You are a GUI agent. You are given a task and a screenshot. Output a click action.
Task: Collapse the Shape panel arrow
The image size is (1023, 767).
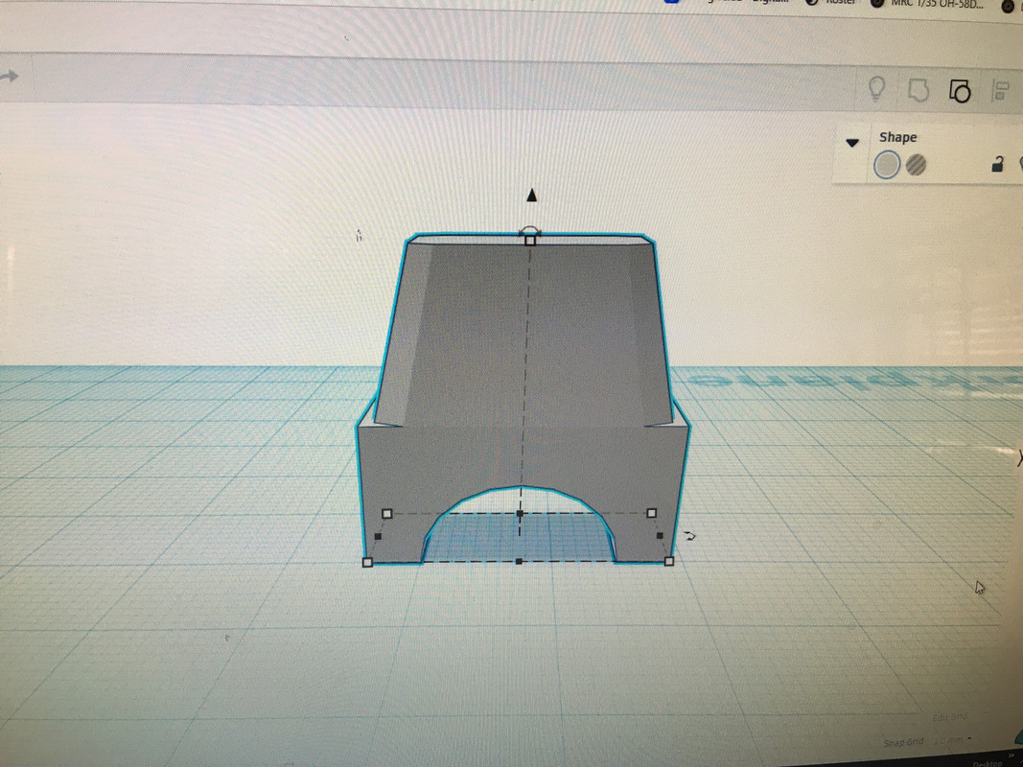coord(852,142)
